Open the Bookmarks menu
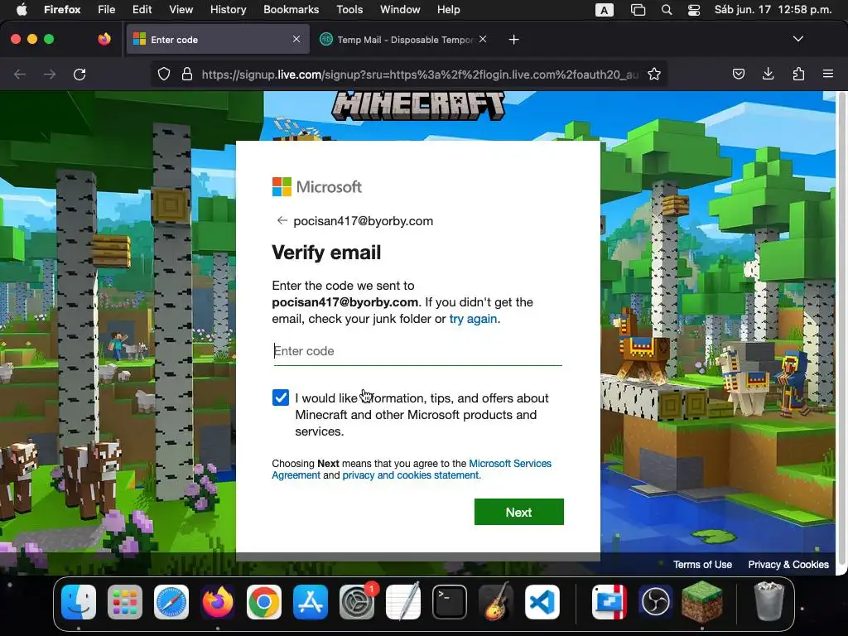Image resolution: width=848 pixels, height=636 pixels. point(291,9)
